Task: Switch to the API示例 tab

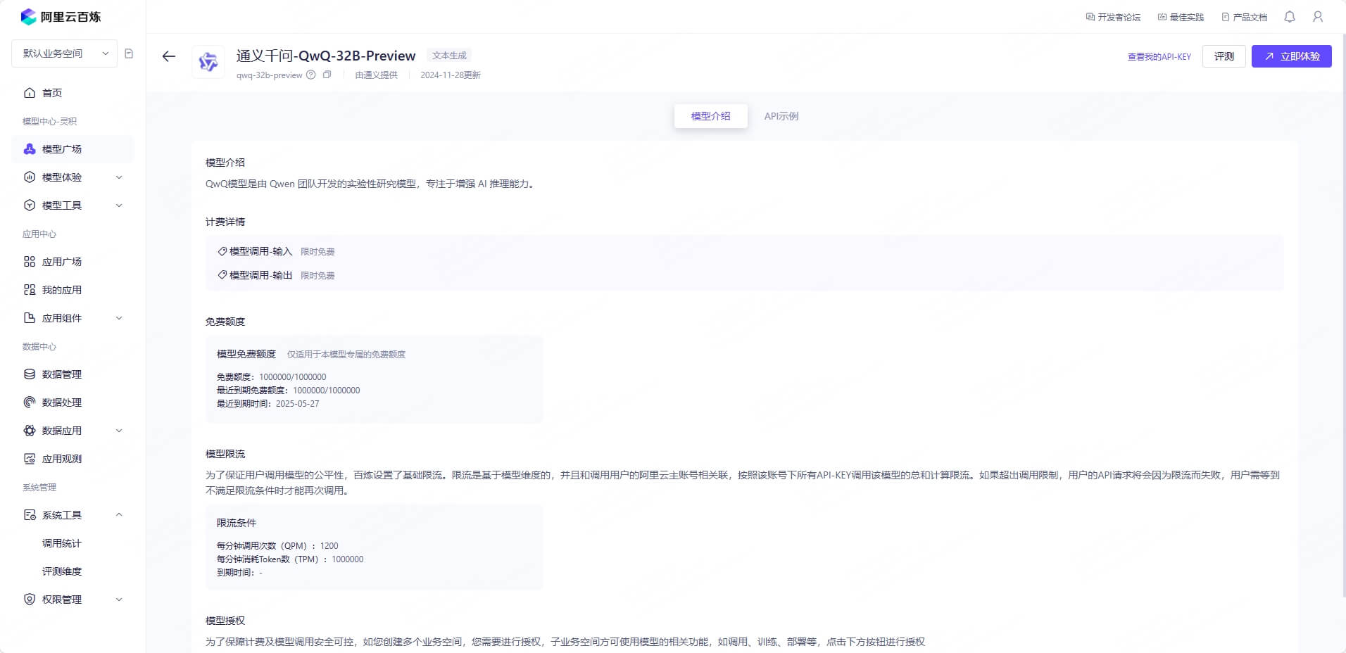Action: (x=781, y=115)
